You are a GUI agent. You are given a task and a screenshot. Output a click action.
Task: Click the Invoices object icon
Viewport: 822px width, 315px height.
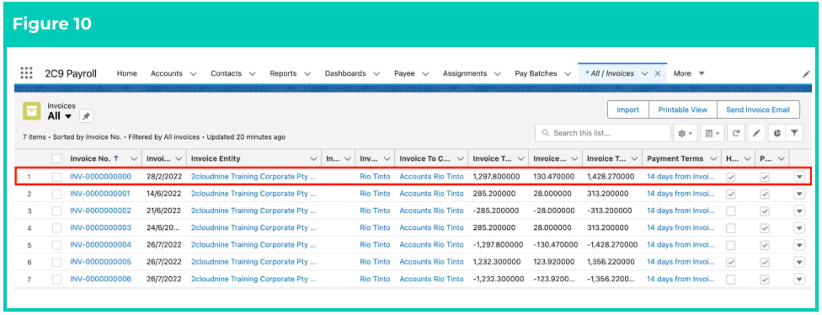point(32,111)
